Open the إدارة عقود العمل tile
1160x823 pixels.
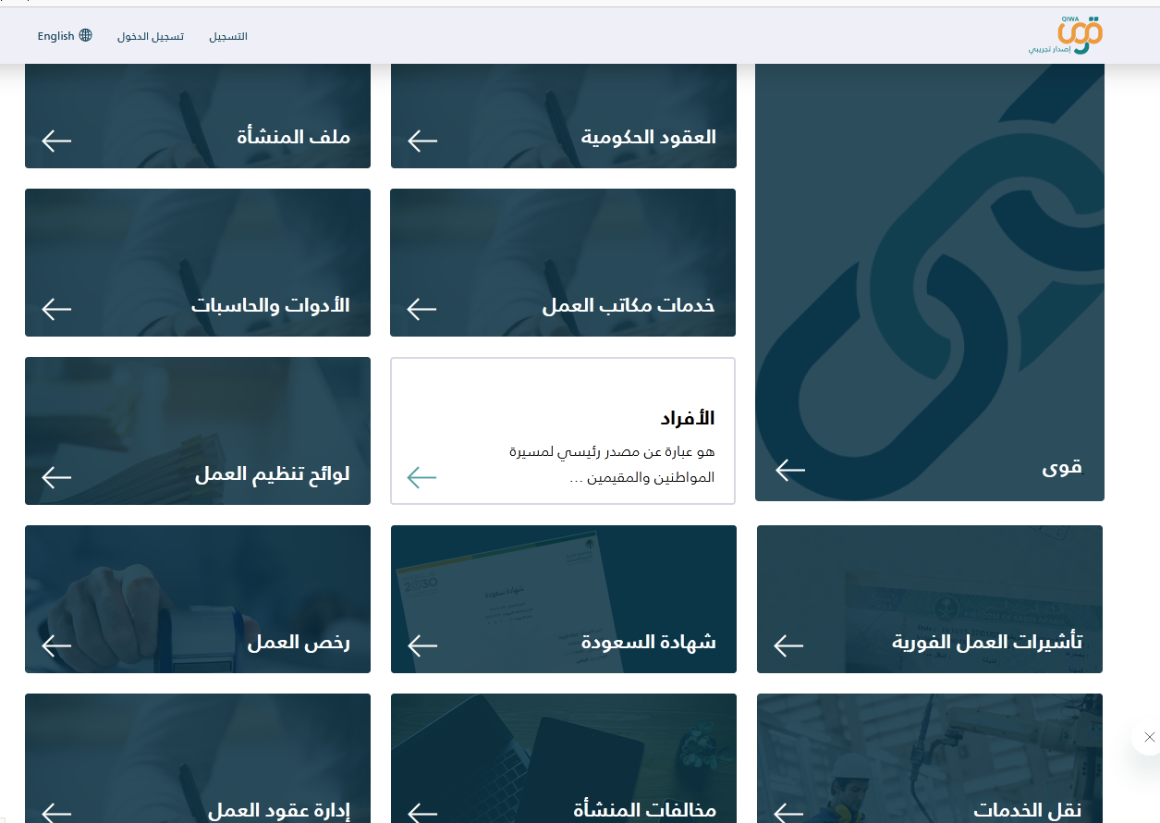(197, 758)
